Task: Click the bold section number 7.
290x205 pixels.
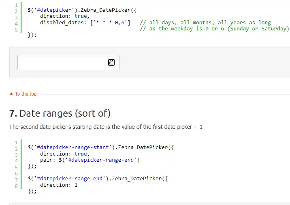Action: click(x=13, y=113)
